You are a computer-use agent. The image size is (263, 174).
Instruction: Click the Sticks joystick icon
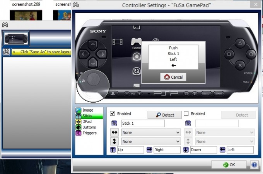pyautogui.click(x=79, y=116)
